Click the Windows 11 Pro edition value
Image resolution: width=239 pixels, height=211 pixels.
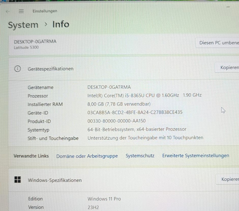click(x=104, y=199)
